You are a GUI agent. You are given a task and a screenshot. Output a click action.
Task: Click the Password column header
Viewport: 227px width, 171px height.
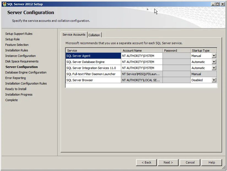pos(177,51)
